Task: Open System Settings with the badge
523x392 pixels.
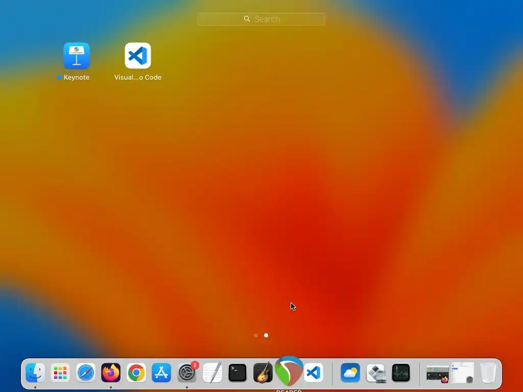Action: 187,373
